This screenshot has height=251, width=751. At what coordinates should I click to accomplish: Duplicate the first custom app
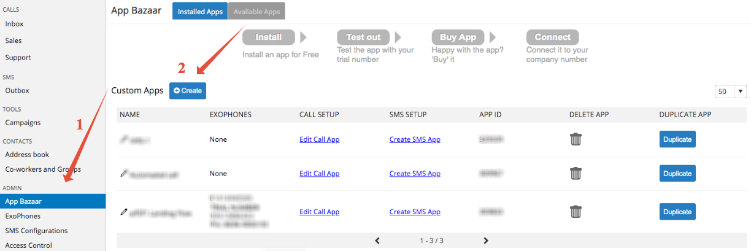pyautogui.click(x=677, y=139)
